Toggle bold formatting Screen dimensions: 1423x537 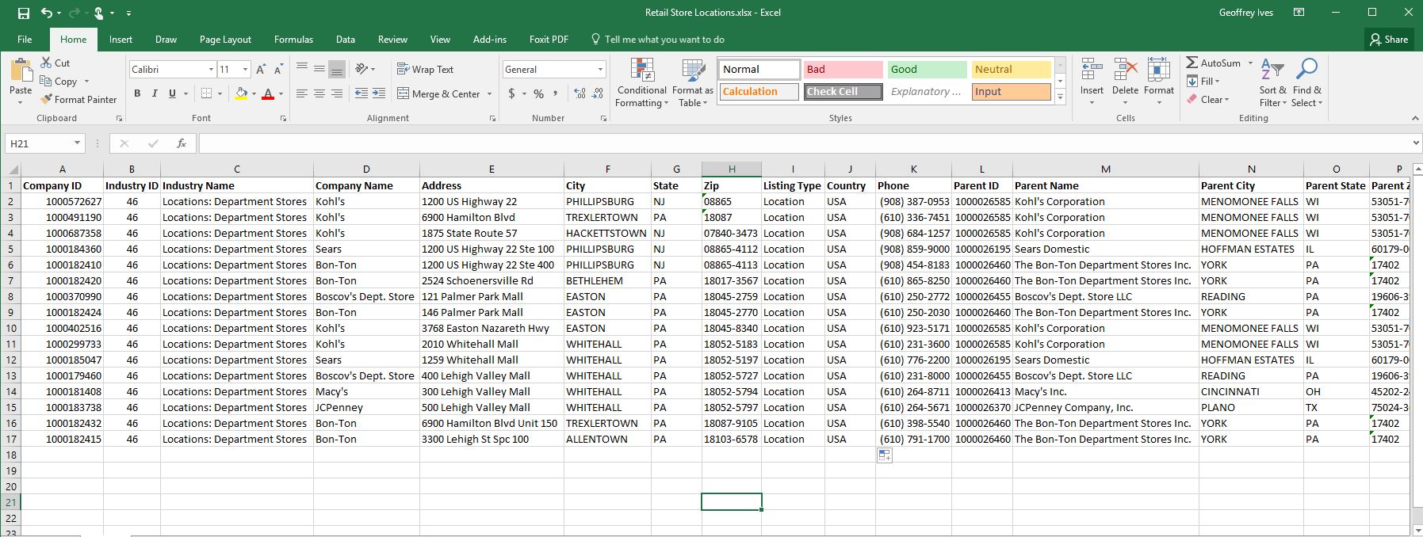click(x=137, y=93)
